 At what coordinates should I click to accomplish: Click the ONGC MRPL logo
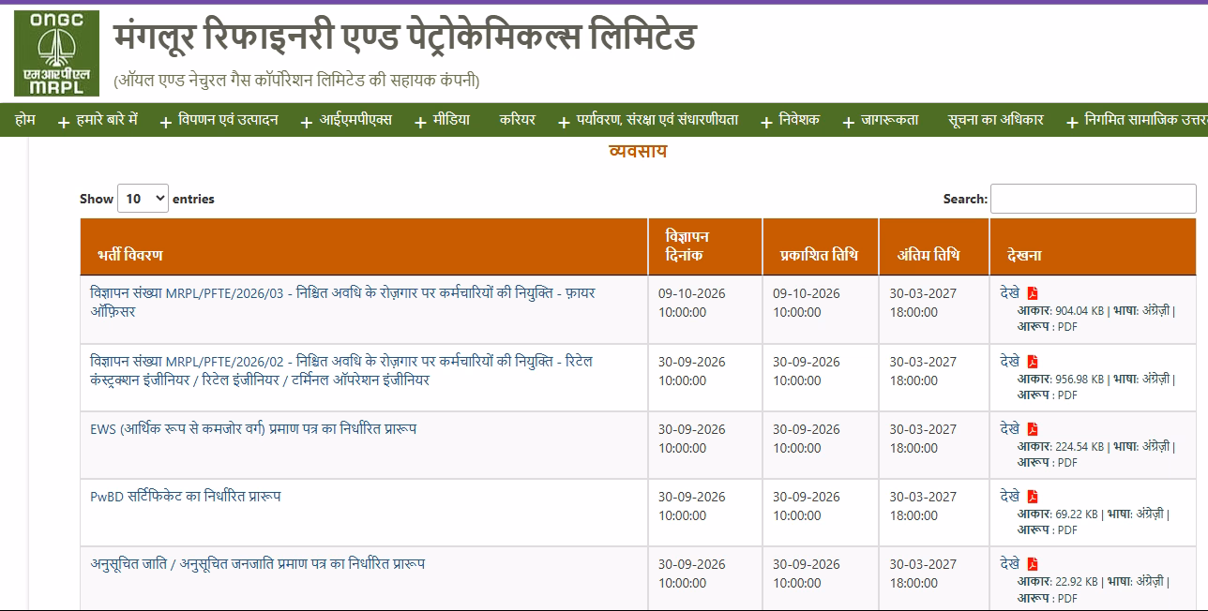56,53
